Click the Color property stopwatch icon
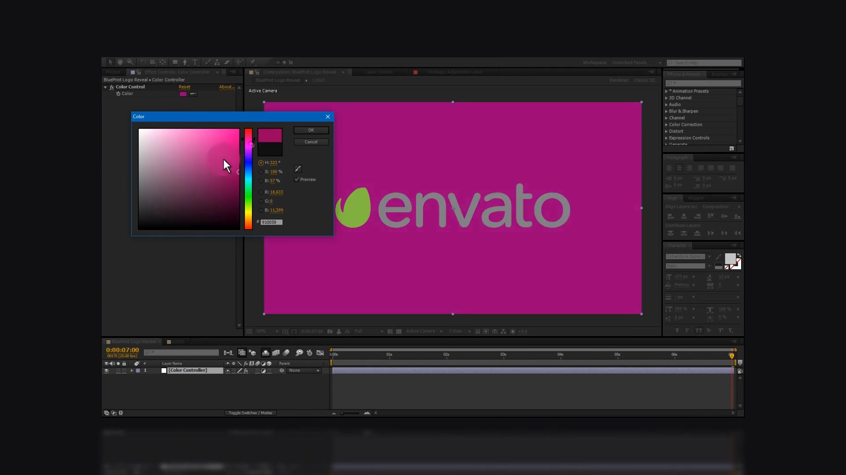Viewport: 846px width, 475px height. click(x=118, y=94)
